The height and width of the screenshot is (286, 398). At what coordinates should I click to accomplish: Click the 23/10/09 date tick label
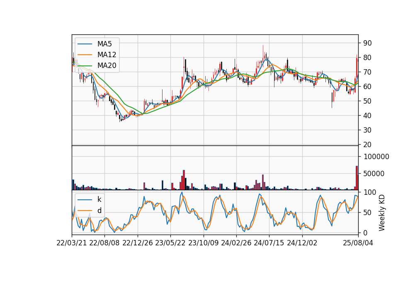pyautogui.click(x=203, y=243)
